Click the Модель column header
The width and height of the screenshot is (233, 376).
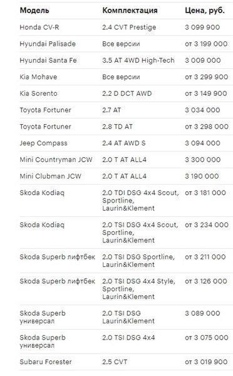coord(34,11)
